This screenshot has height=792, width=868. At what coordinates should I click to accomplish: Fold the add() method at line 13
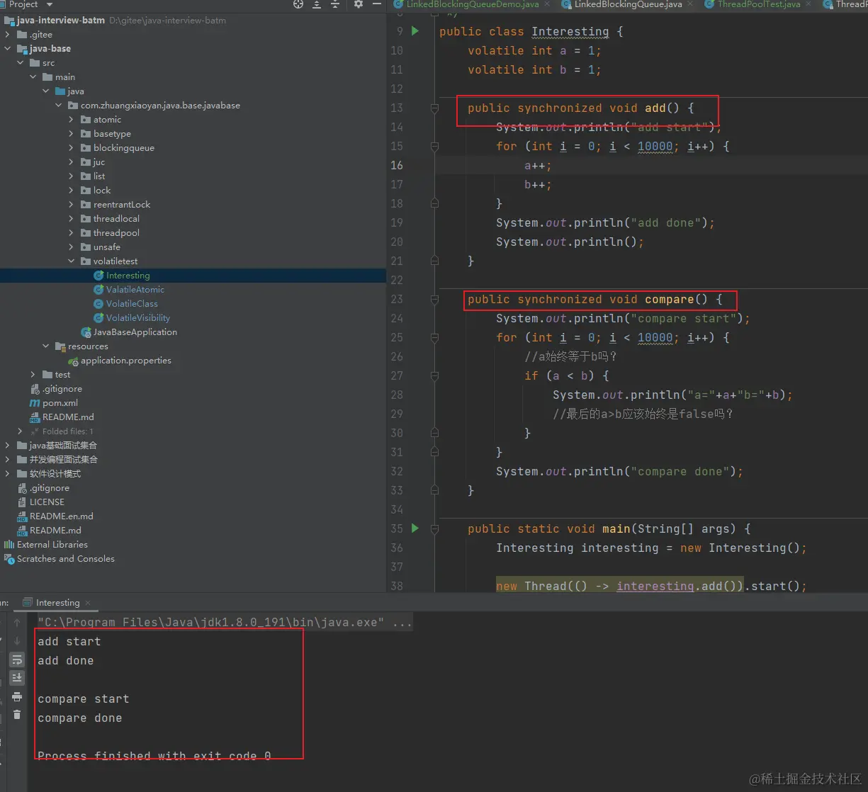tap(434, 108)
